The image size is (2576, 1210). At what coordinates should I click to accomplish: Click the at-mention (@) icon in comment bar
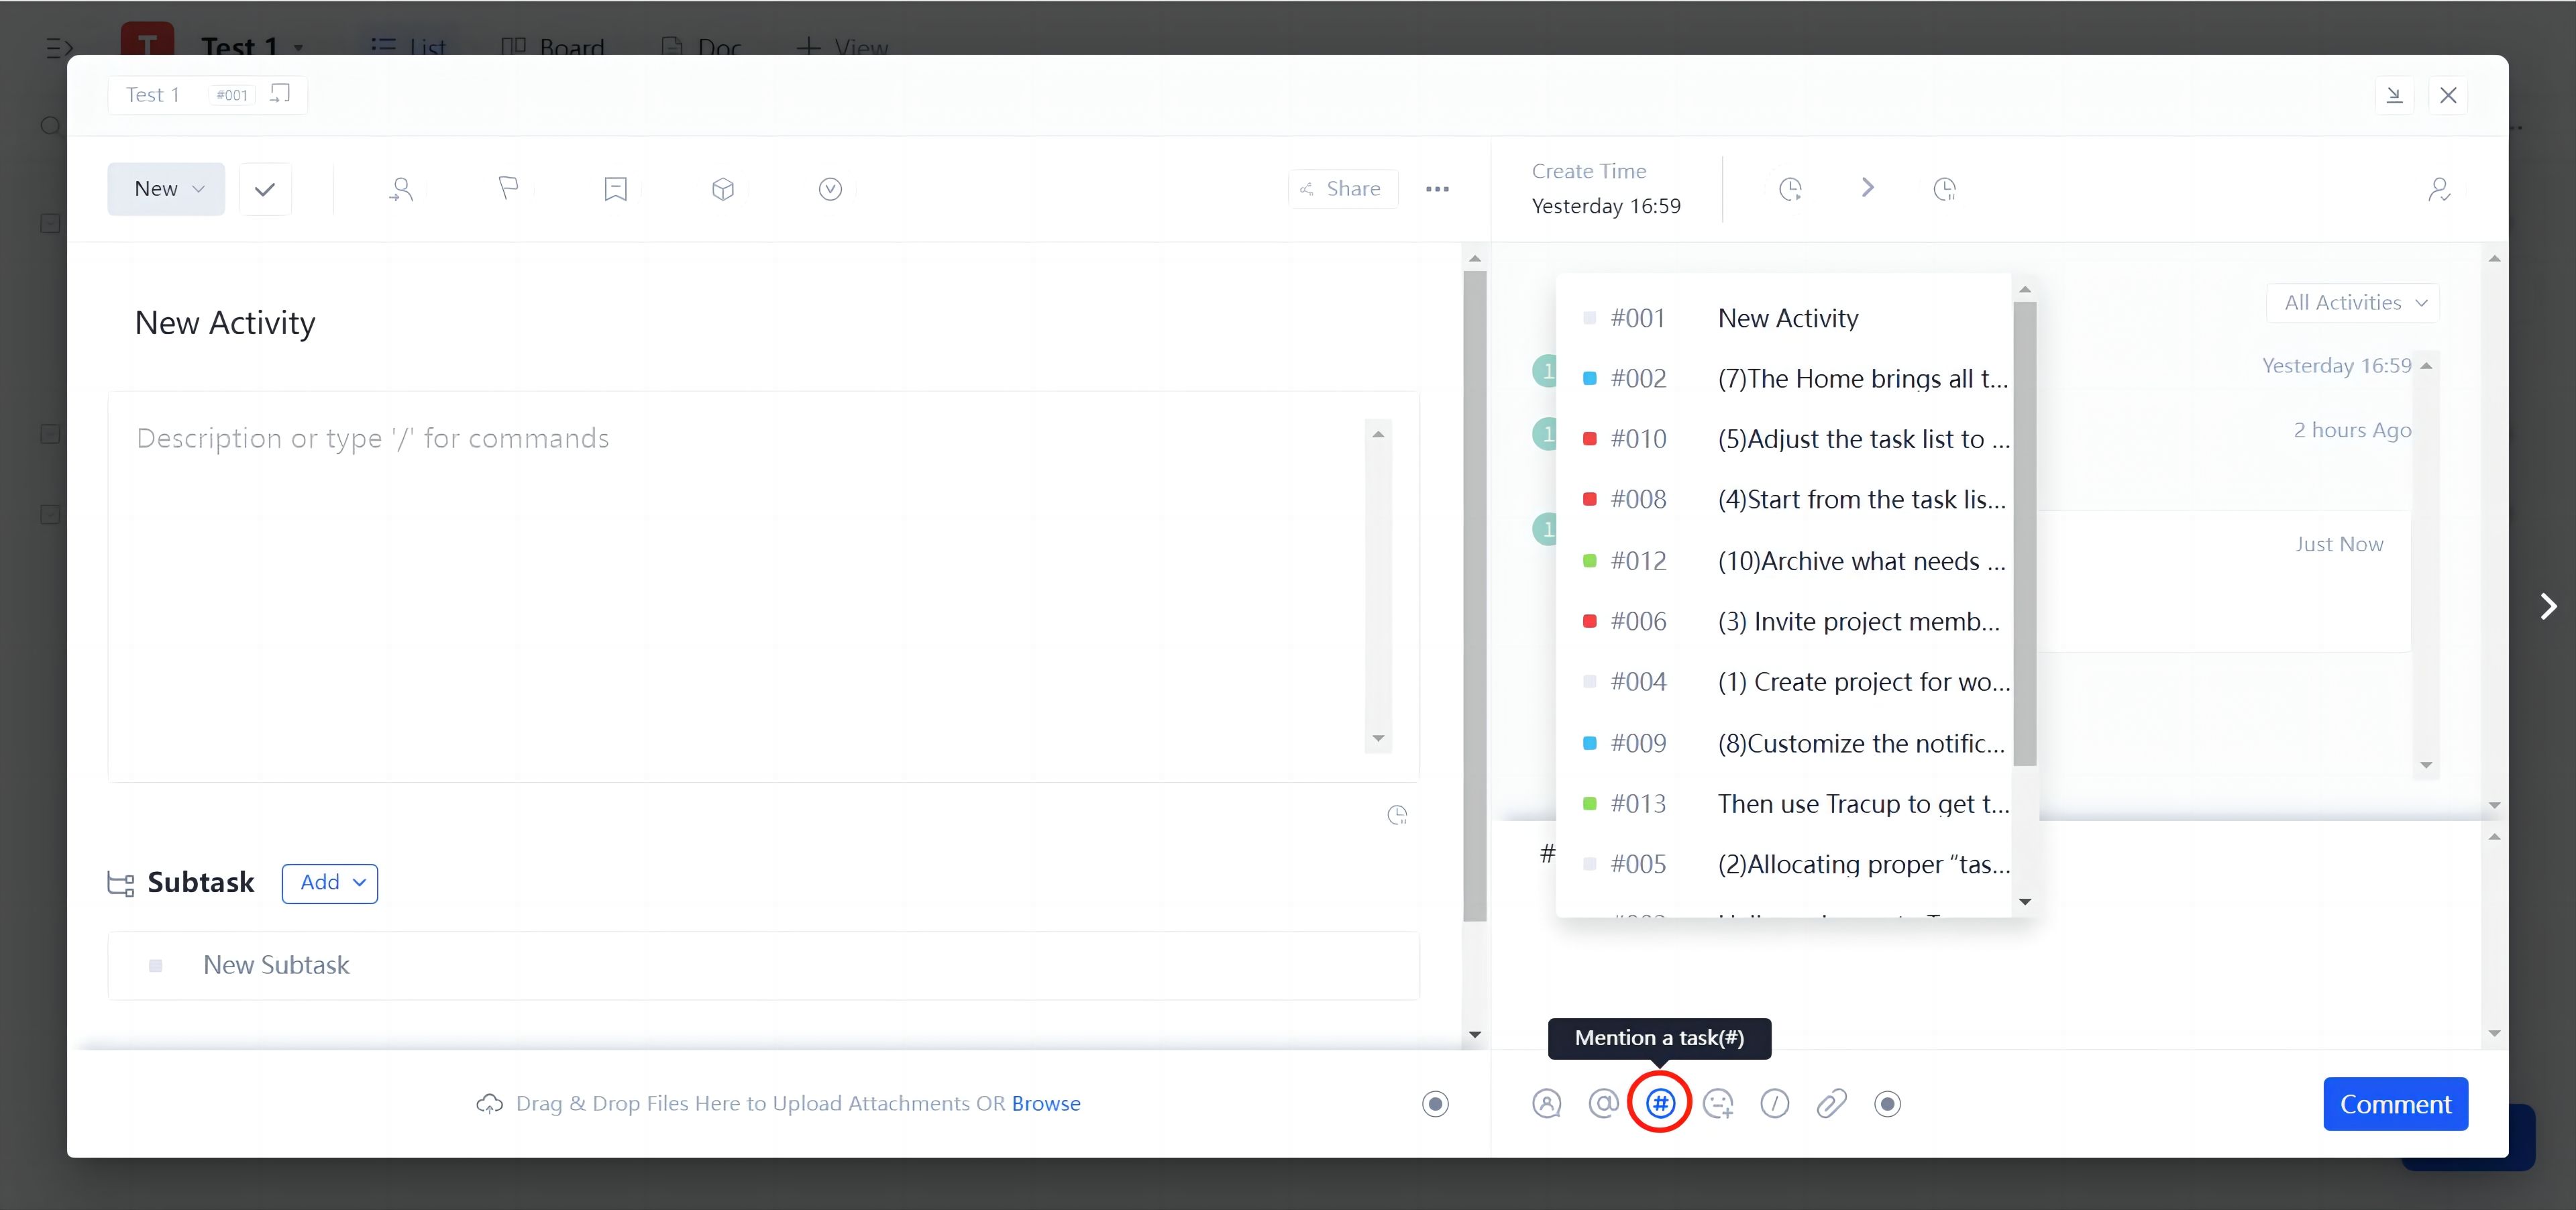pos(1603,1104)
